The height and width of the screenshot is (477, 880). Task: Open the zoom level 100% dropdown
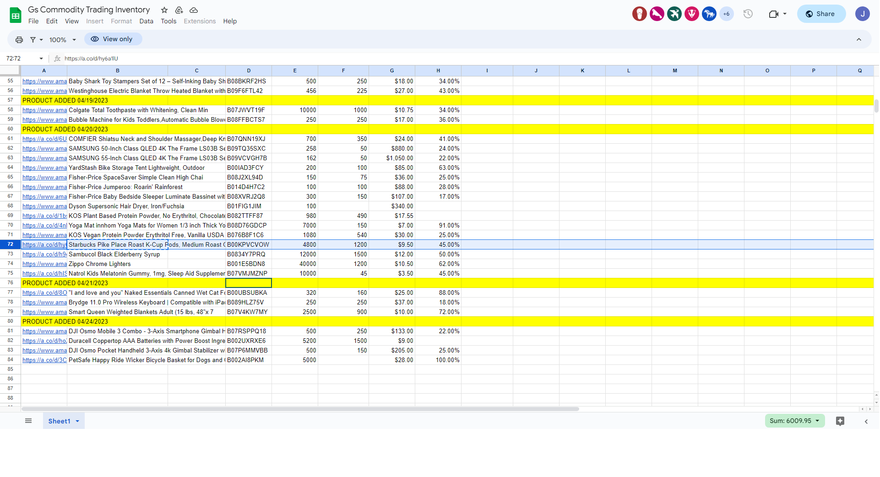[63, 40]
